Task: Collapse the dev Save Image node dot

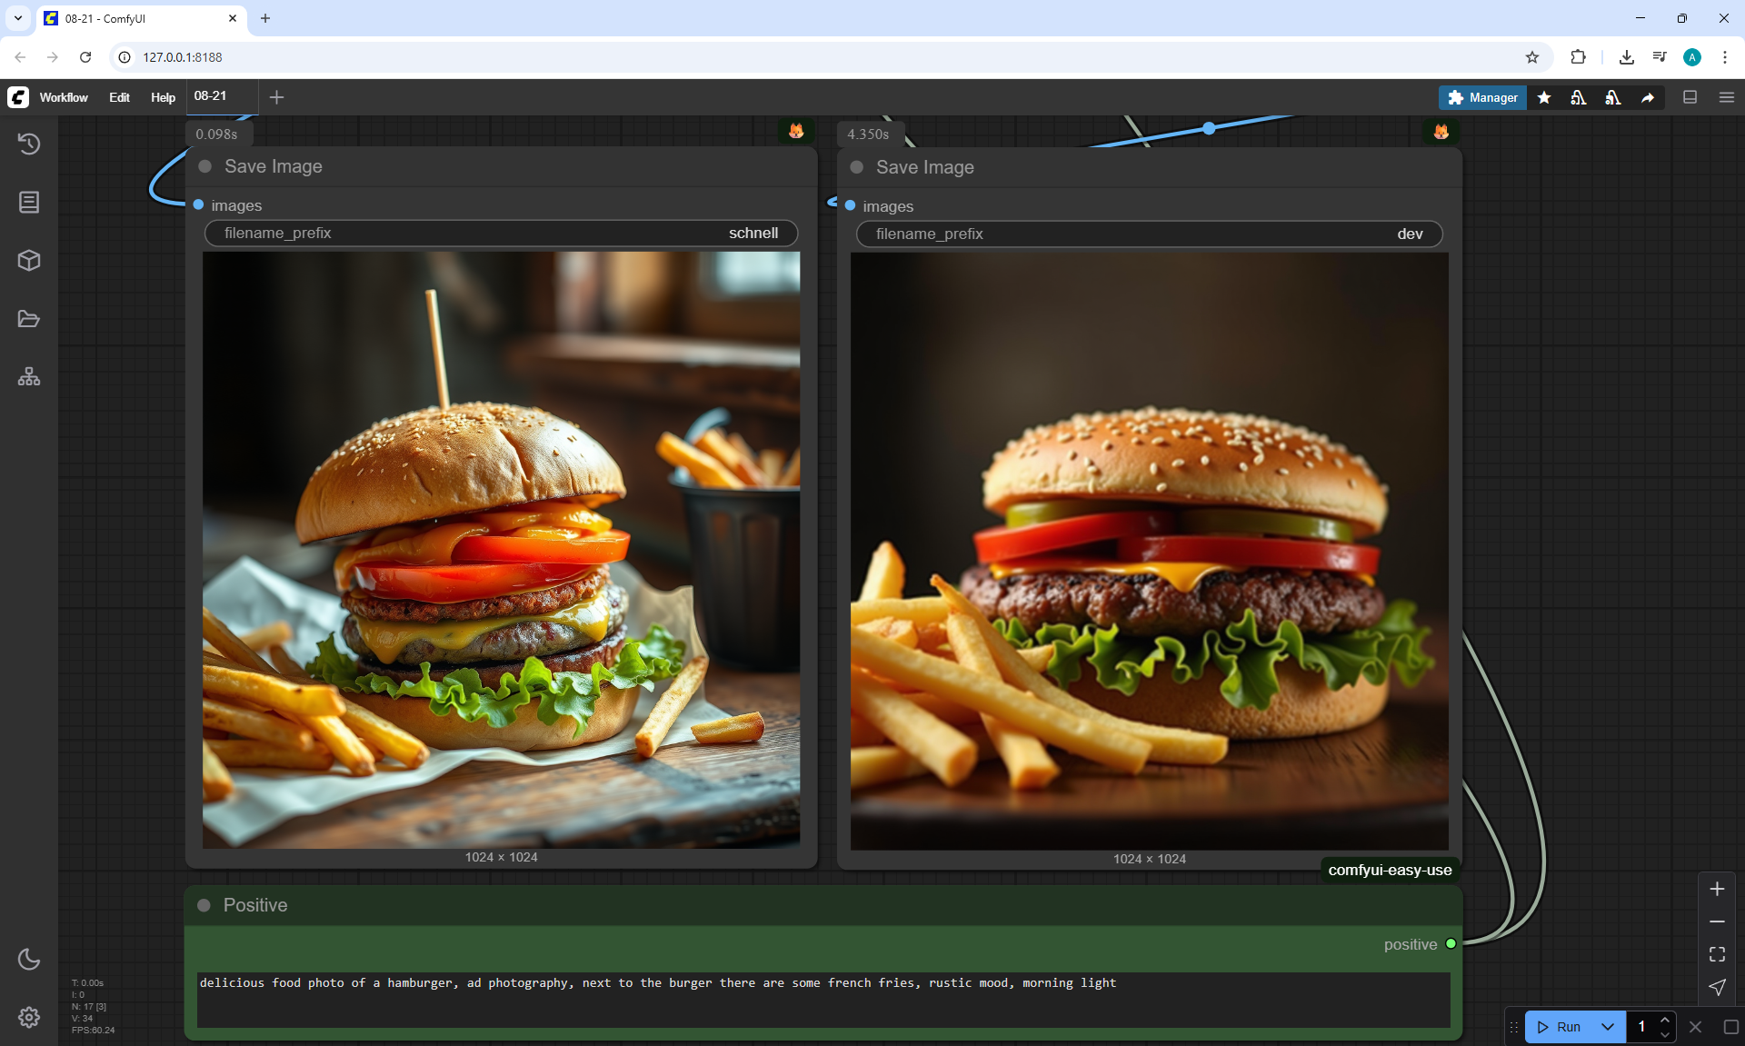Action: point(856,167)
